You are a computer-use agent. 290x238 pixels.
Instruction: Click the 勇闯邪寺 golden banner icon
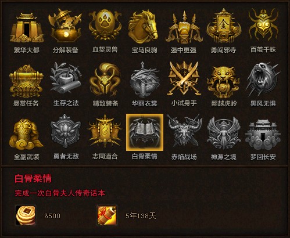click(224, 26)
